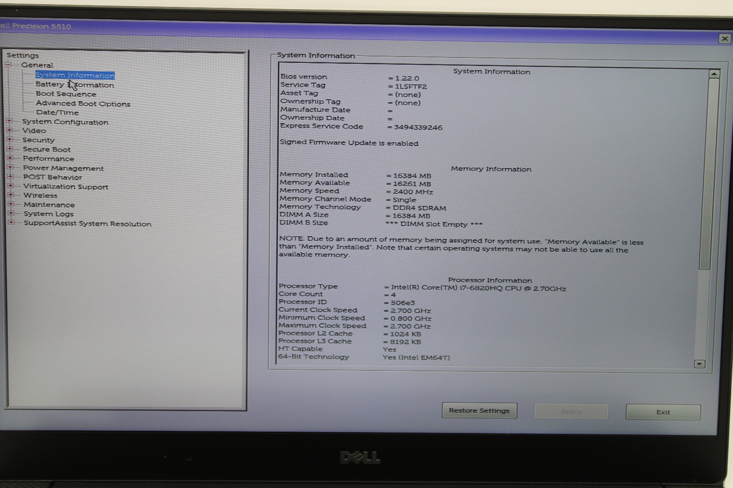This screenshot has width=733, height=488.
Task: Expand the Power Management node
Action: [10, 168]
